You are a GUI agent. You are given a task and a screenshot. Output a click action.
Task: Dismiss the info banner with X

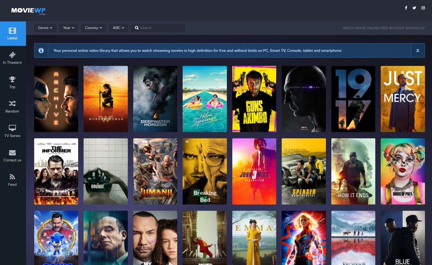(x=418, y=50)
